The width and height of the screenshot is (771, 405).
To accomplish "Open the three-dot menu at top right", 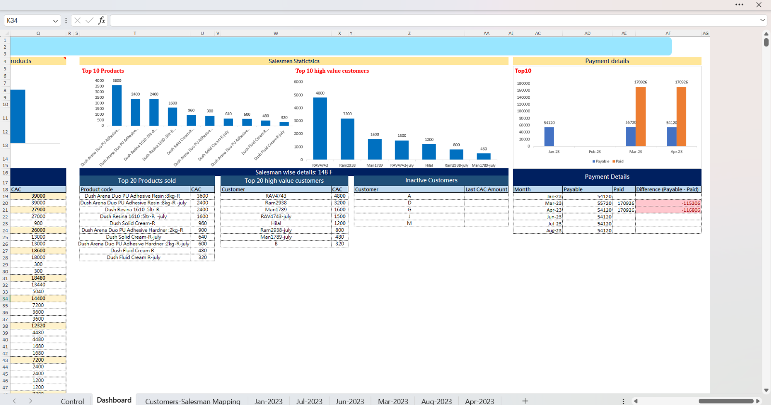I will pyautogui.click(x=739, y=5).
